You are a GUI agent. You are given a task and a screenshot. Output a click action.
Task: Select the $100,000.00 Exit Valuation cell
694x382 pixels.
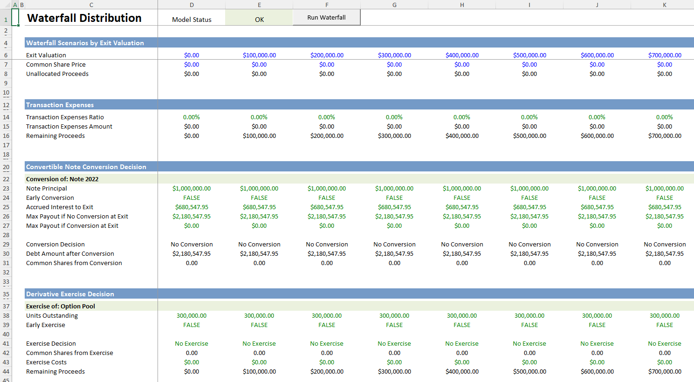tap(259, 55)
